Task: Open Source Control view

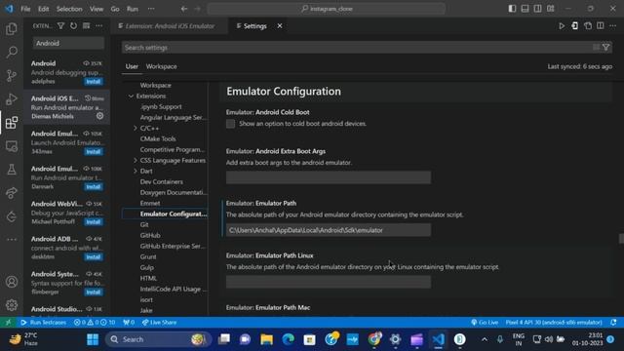Action: [x=12, y=75]
